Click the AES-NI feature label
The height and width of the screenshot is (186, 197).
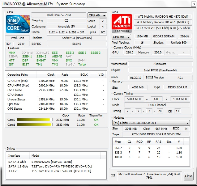pos(57,57)
